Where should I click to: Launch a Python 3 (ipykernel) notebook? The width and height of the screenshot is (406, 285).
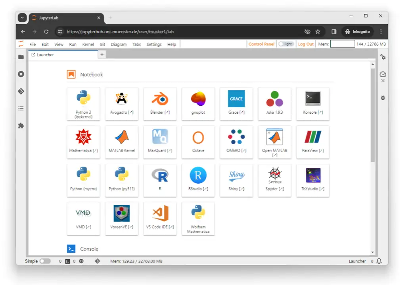[83, 103]
